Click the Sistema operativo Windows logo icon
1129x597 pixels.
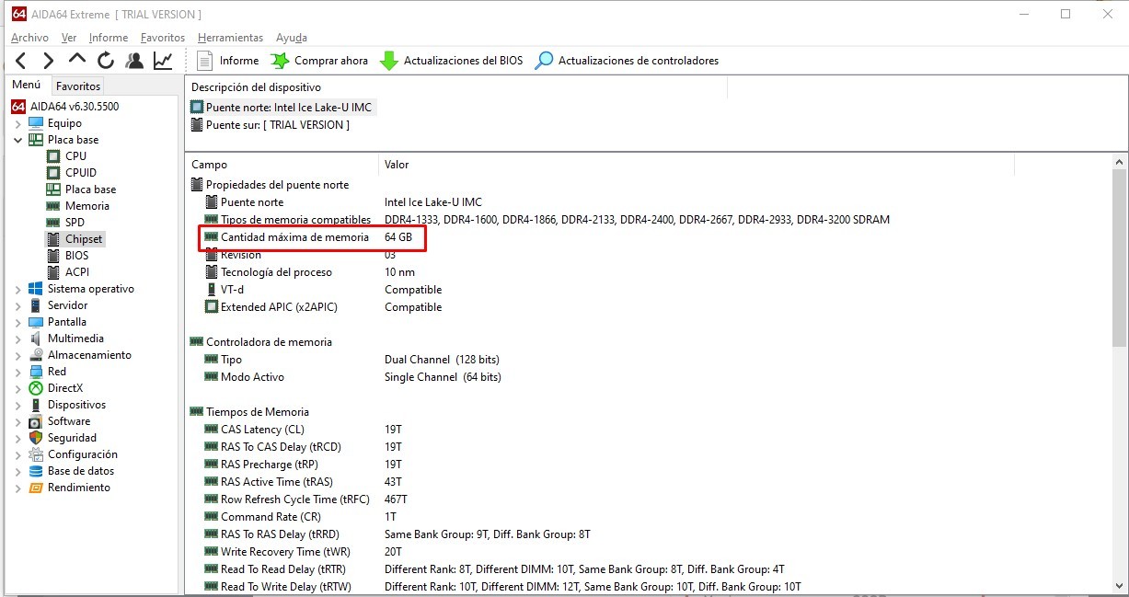(x=36, y=289)
